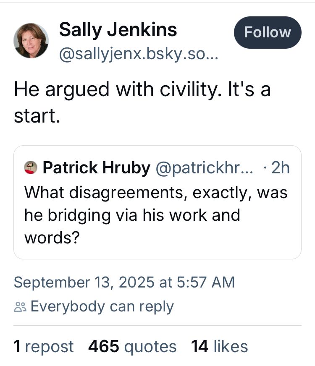The width and height of the screenshot is (315, 366).
Task: Open Patrick Hruby's name in quote
Action: [96, 168]
